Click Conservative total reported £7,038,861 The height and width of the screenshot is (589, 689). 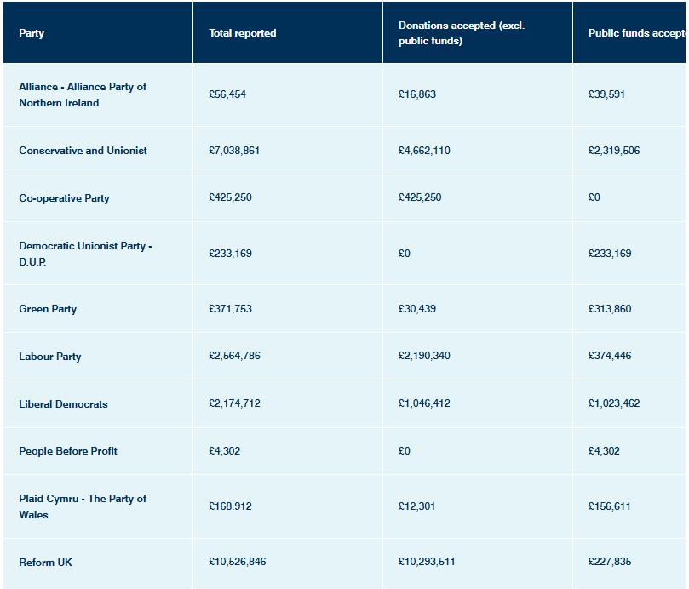(x=234, y=151)
